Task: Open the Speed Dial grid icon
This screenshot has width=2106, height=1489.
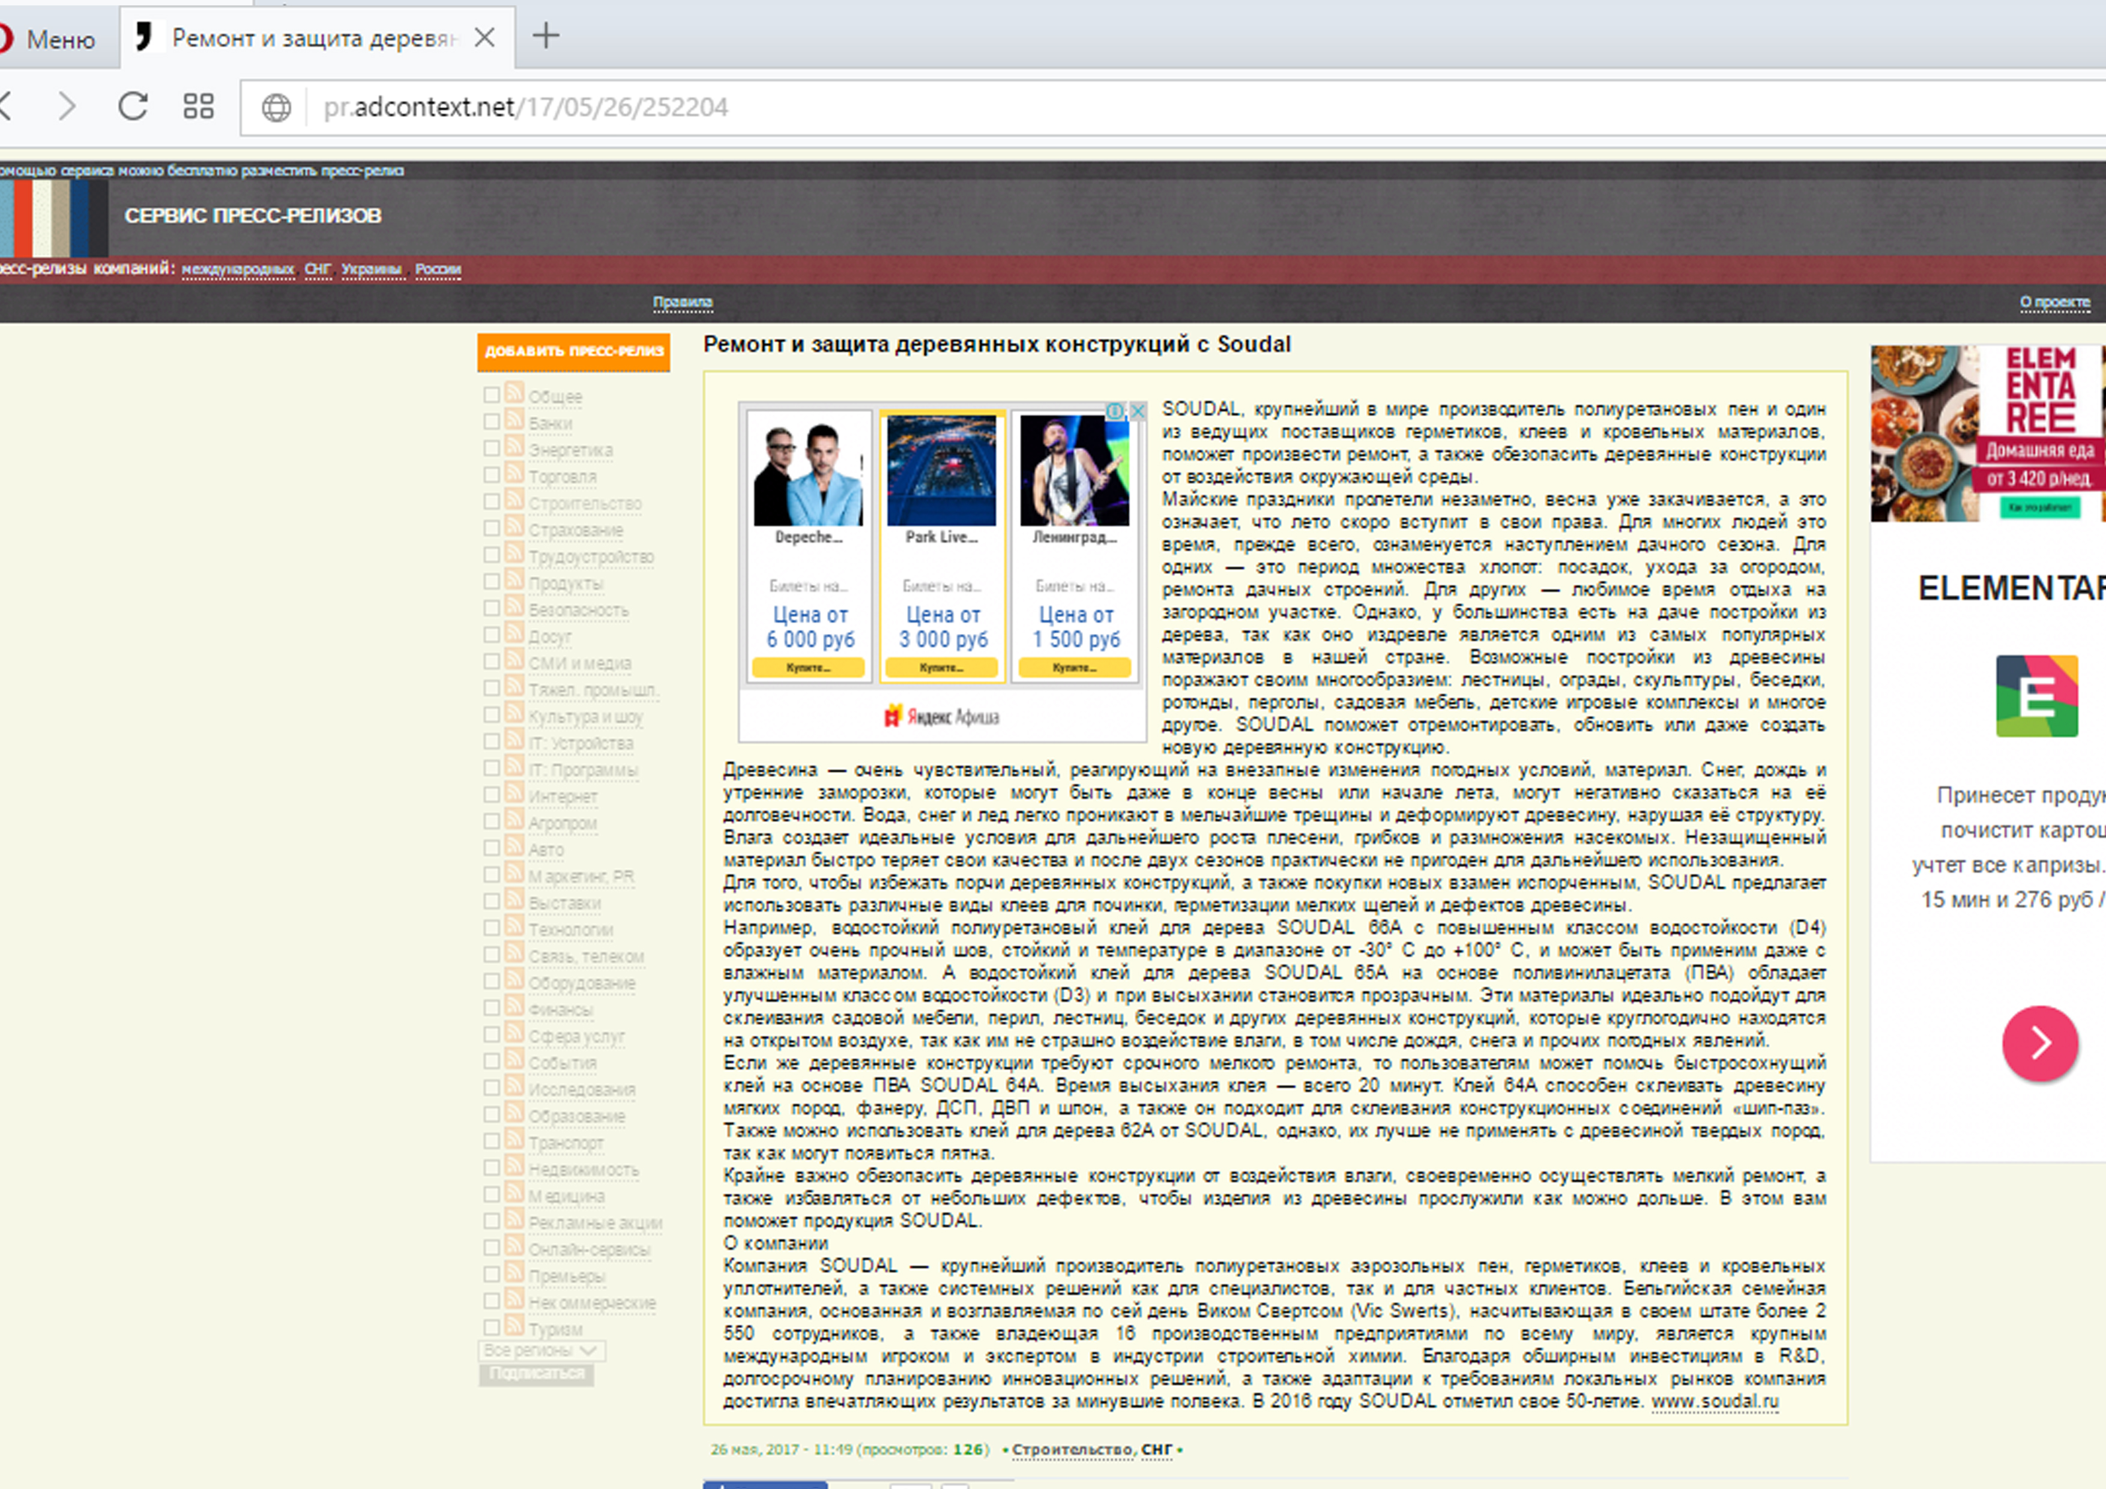Action: coord(198,106)
